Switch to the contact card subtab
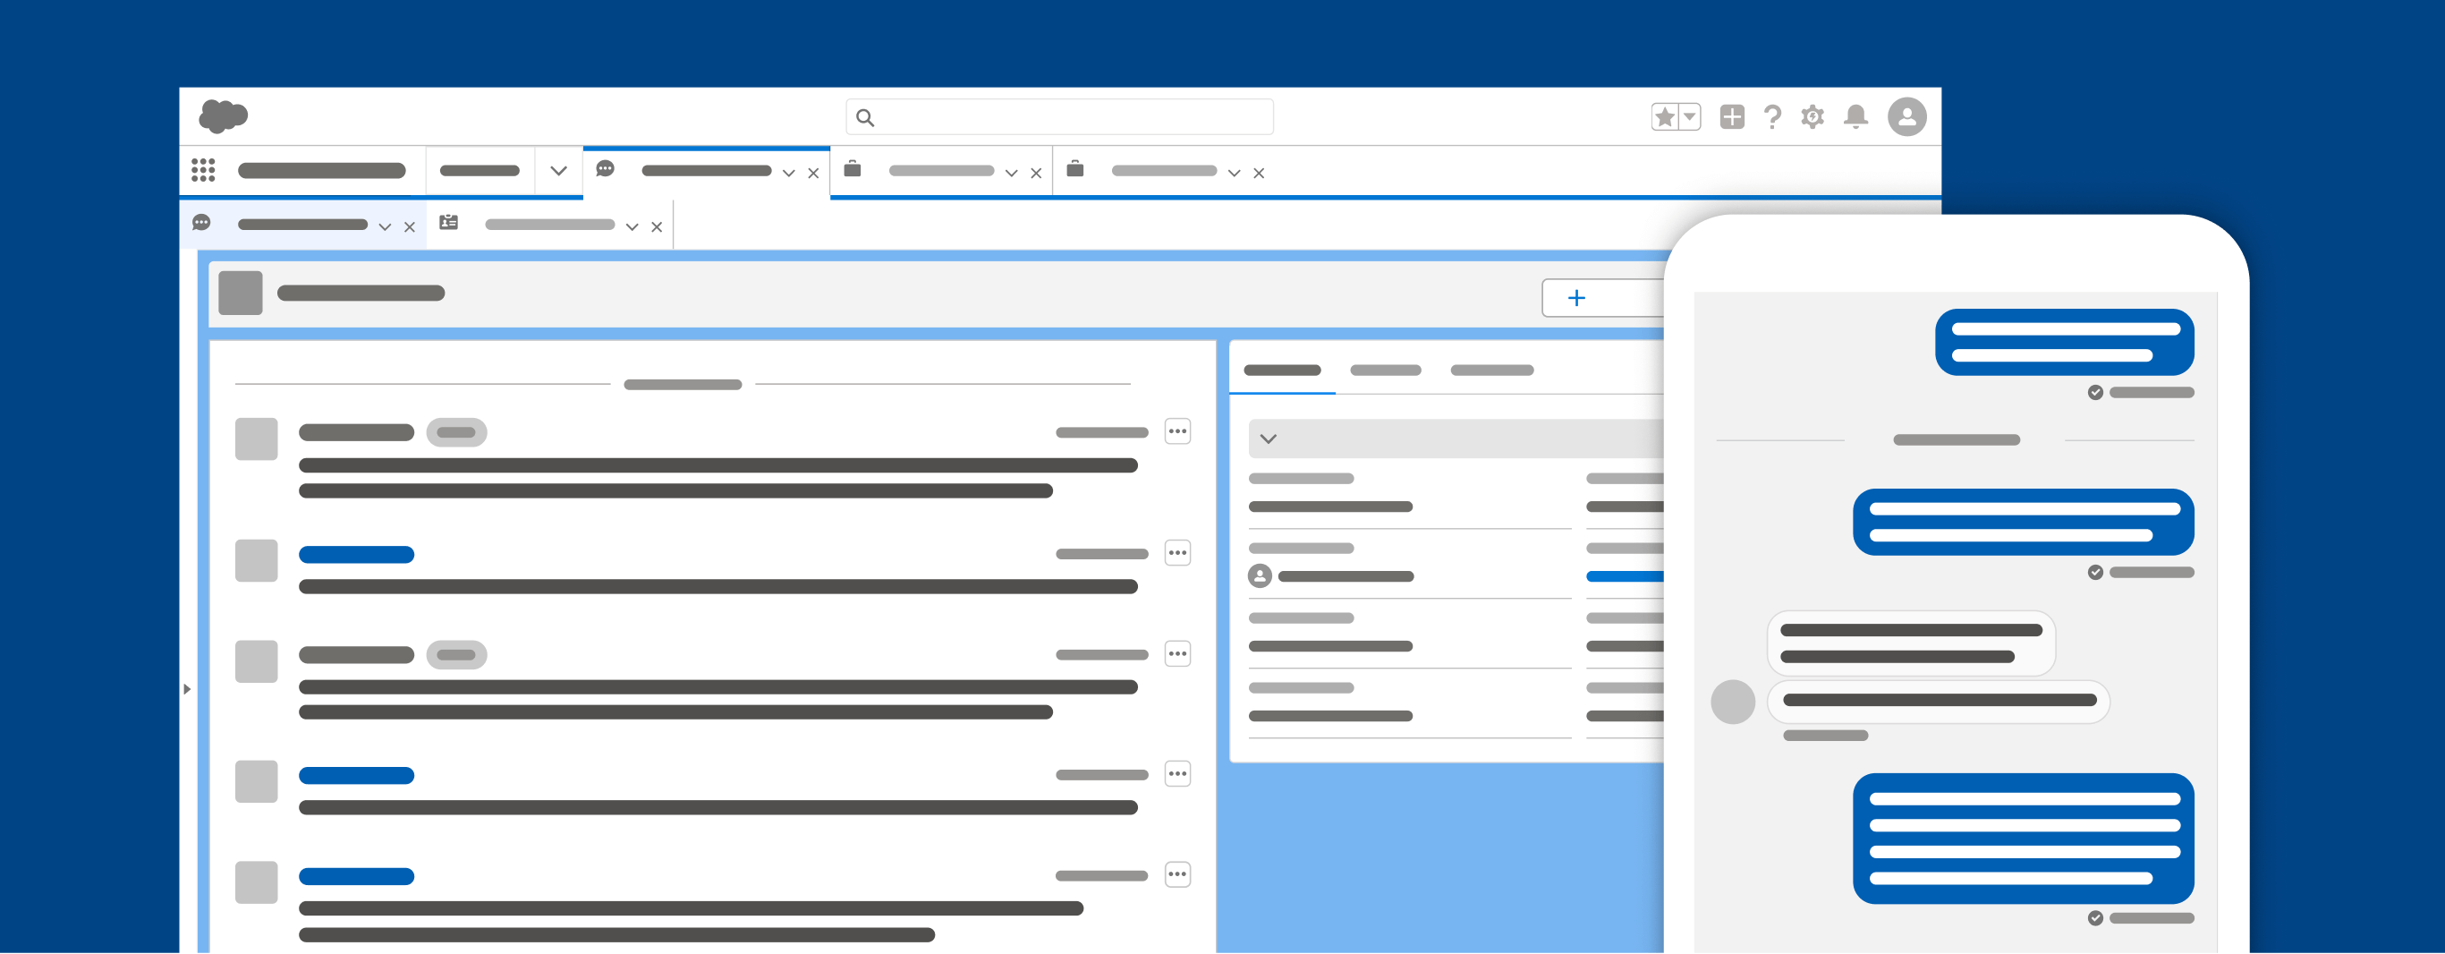Screen dimensions: 2445x954 [x=549, y=225]
